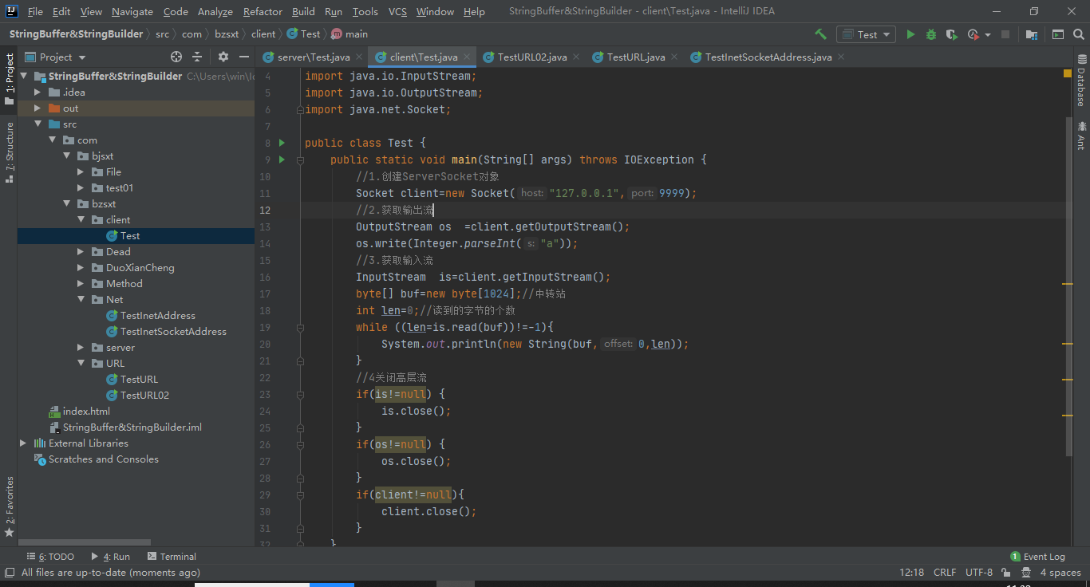Change line separator via CRLF
Image resolution: width=1090 pixels, height=587 pixels.
point(945,573)
